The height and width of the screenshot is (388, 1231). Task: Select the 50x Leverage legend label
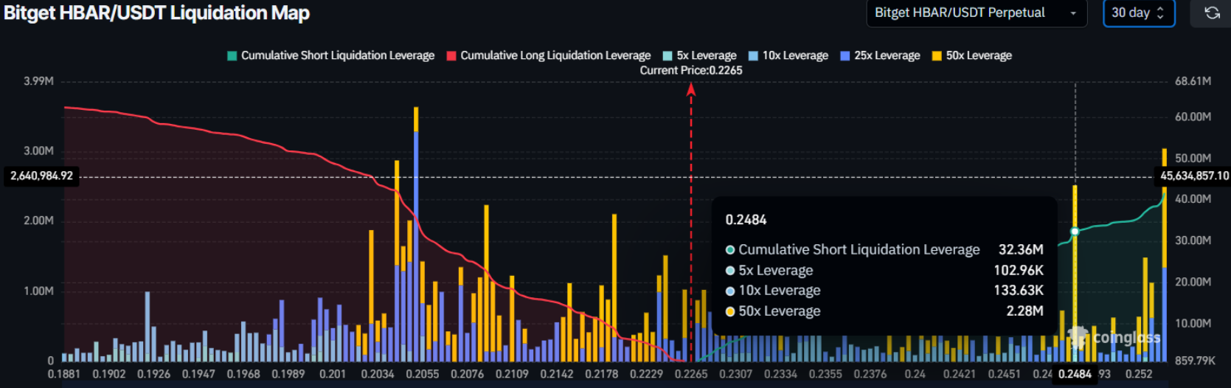tap(979, 56)
